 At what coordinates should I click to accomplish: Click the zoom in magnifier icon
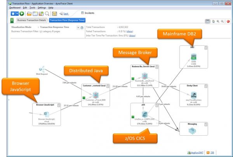tap(218, 21)
